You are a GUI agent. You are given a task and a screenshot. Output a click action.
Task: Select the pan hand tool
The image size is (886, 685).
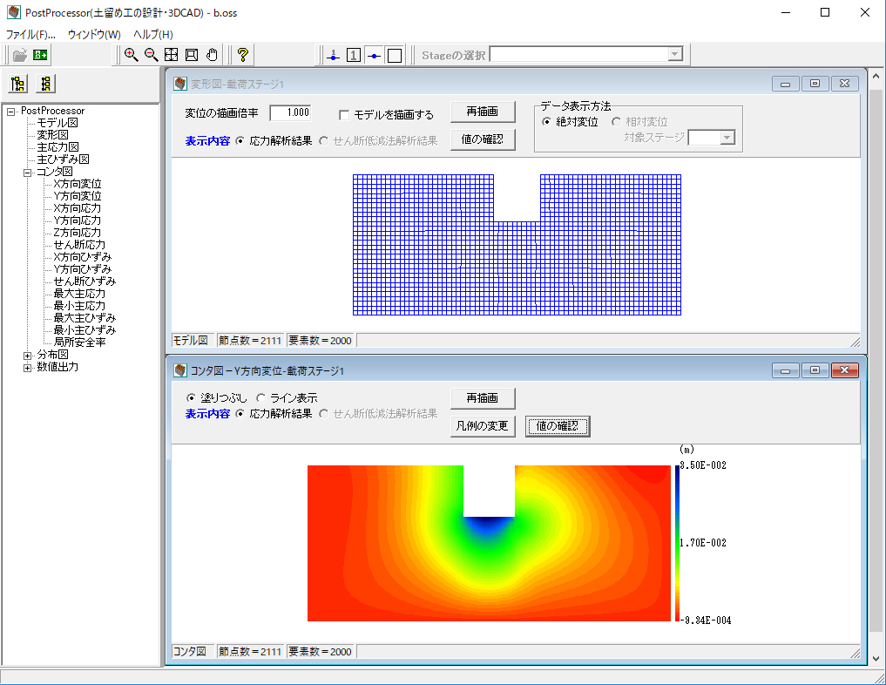[212, 55]
